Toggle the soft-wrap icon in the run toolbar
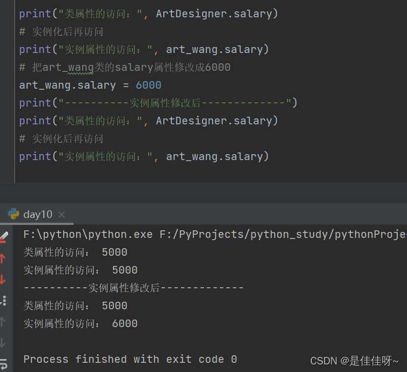 pos(3,364)
